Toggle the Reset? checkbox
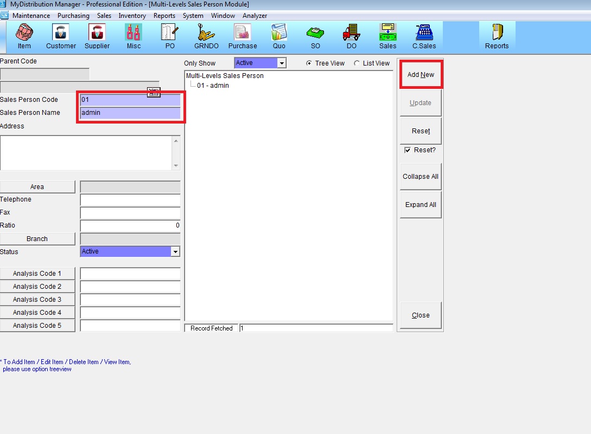Viewport: 591px width, 434px height. tap(408, 150)
